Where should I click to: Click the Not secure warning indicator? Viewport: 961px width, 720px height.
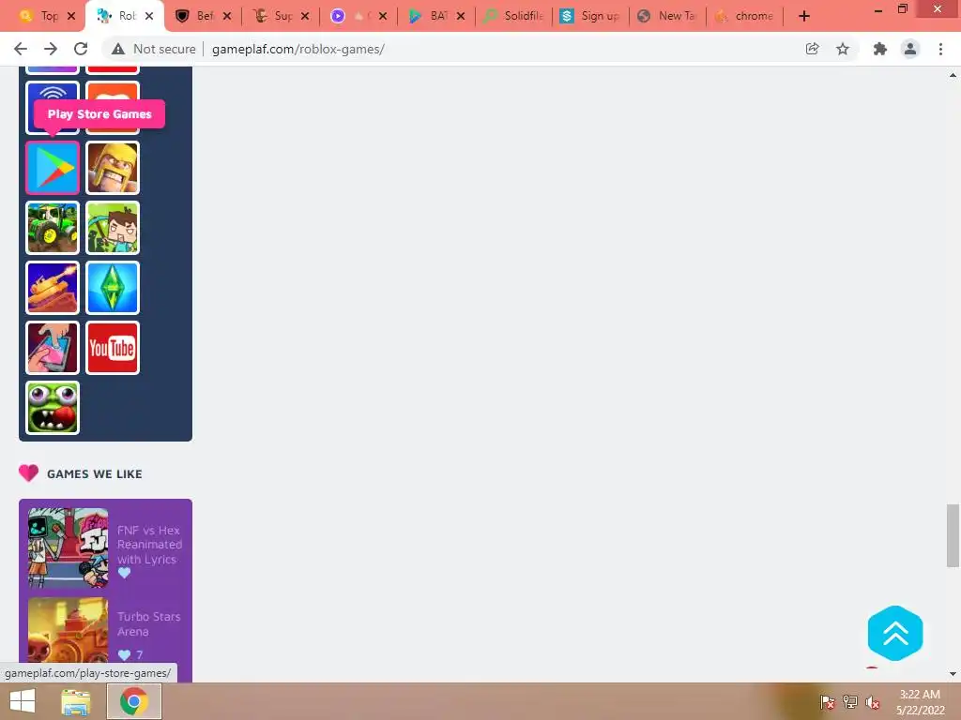pyautogui.click(x=153, y=49)
